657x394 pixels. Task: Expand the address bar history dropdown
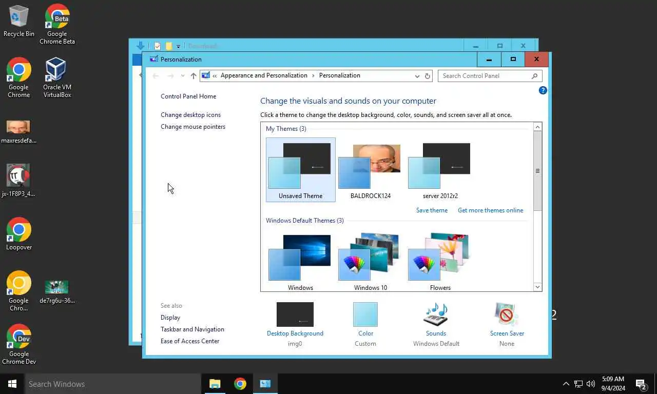point(417,76)
